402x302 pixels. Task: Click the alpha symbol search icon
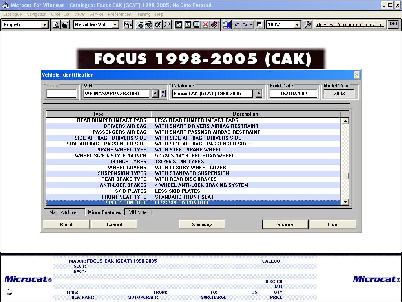point(158,24)
